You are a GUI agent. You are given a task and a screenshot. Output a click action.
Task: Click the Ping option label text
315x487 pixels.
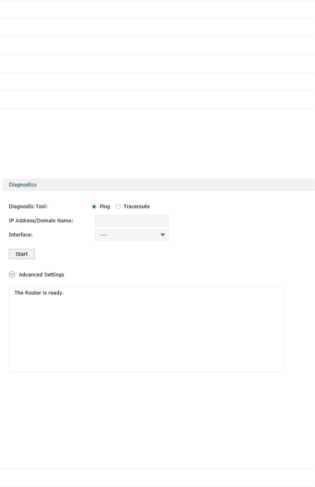coord(105,206)
